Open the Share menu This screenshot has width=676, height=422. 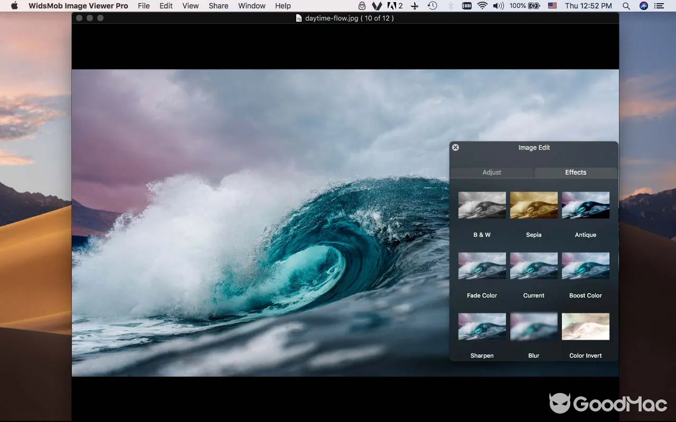tap(218, 6)
